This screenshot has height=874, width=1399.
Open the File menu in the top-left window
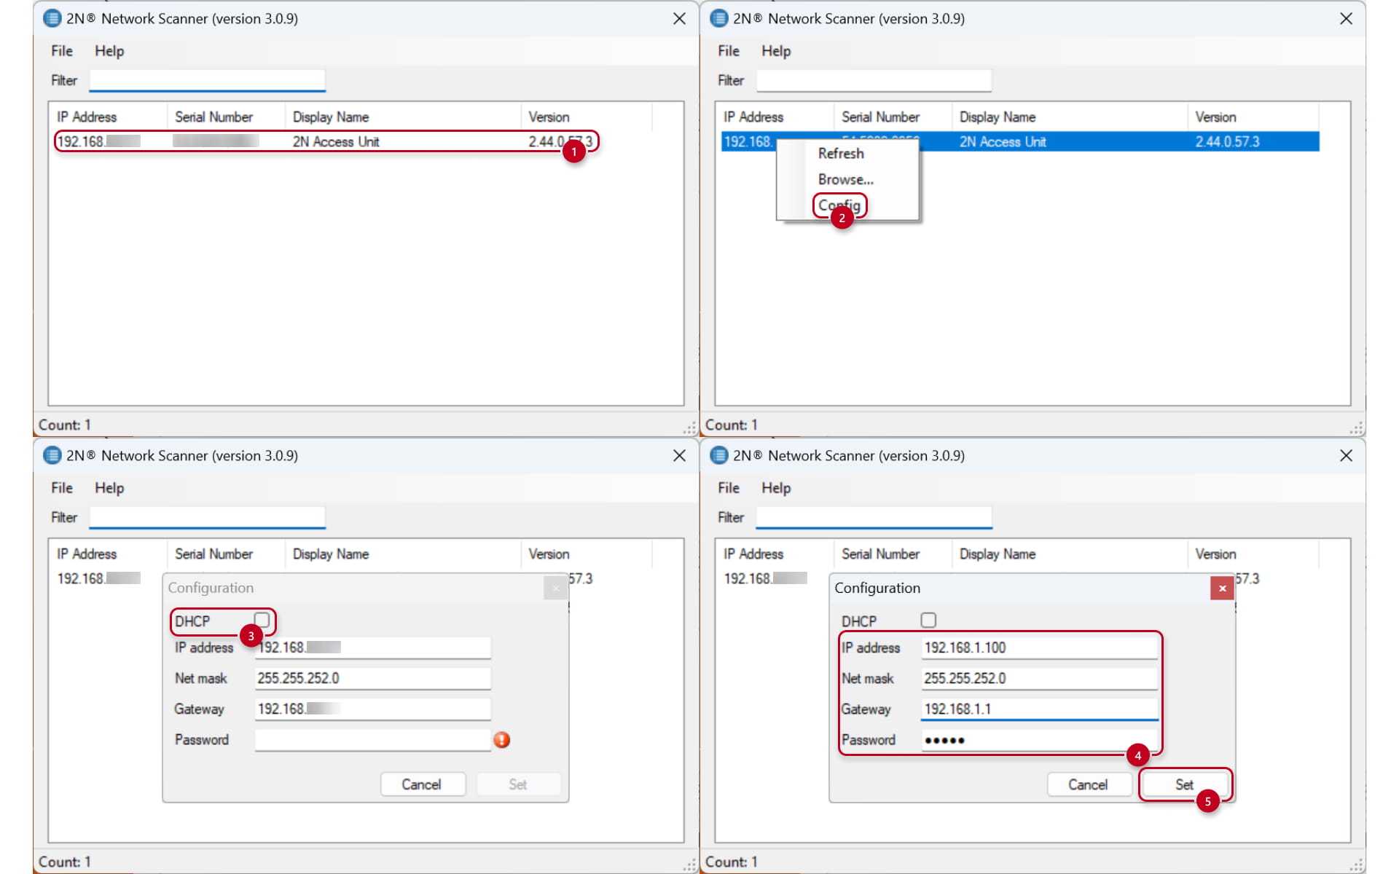coord(62,51)
